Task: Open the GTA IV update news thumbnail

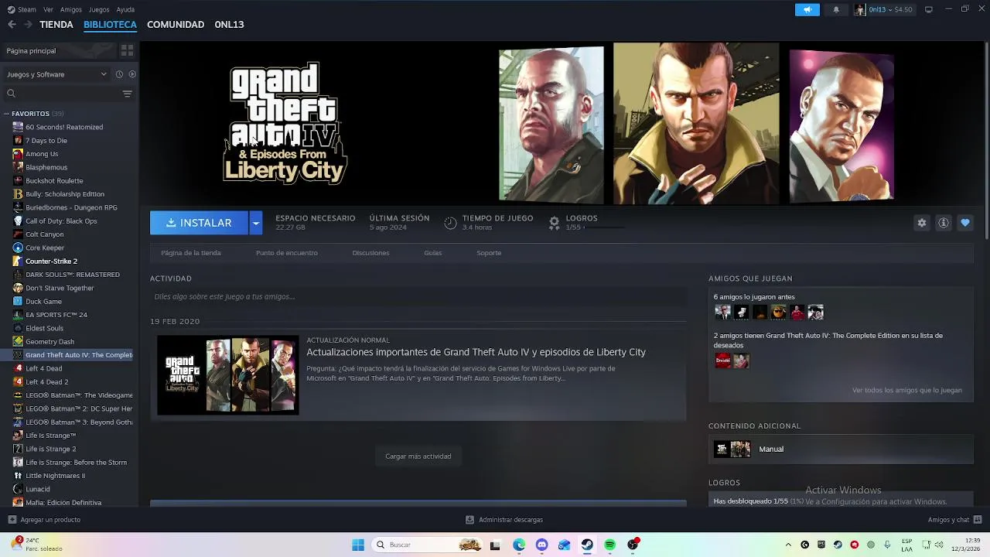Action: coord(227,375)
